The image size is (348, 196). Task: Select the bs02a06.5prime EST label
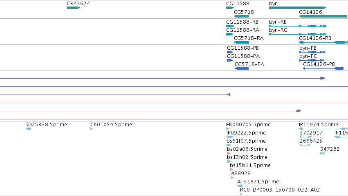[x=247, y=149]
